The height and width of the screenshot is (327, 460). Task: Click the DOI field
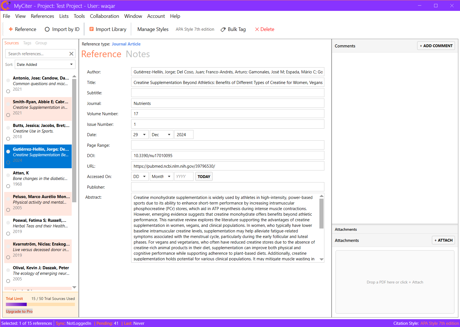point(227,155)
